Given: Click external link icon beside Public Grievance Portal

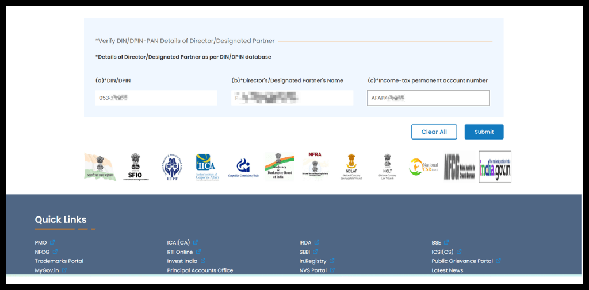Looking at the screenshot, I should tap(499, 261).
